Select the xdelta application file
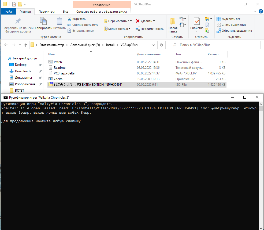The height and width of the screenshot is (230, 264). (137, 79)
